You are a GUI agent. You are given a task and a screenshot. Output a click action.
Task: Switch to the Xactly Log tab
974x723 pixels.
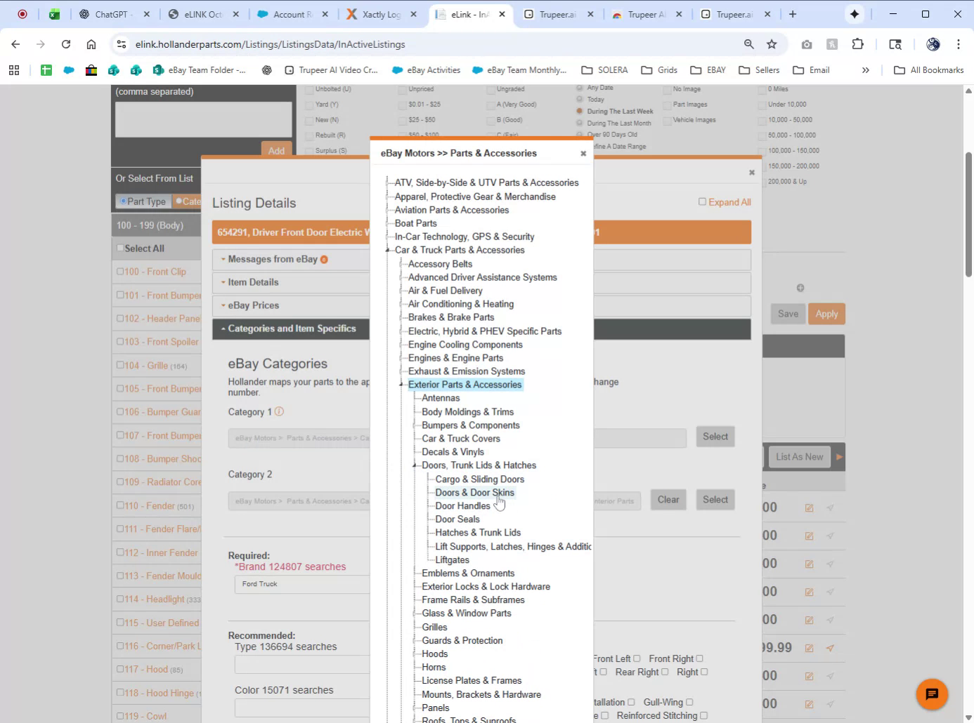pyautogui.click(x=381, y=14)
